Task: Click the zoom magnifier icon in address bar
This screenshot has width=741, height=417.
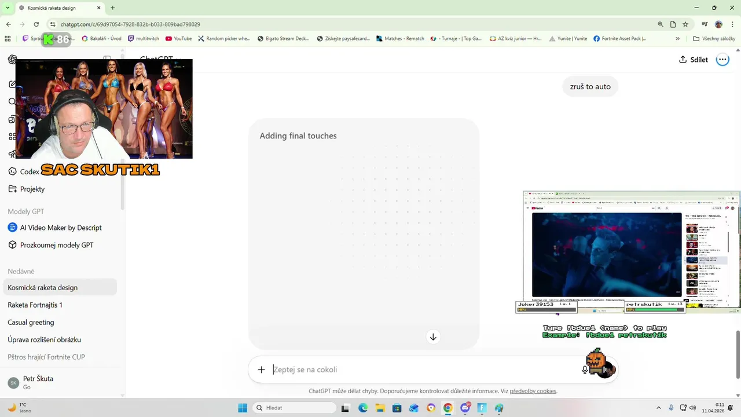Action: 661,24
